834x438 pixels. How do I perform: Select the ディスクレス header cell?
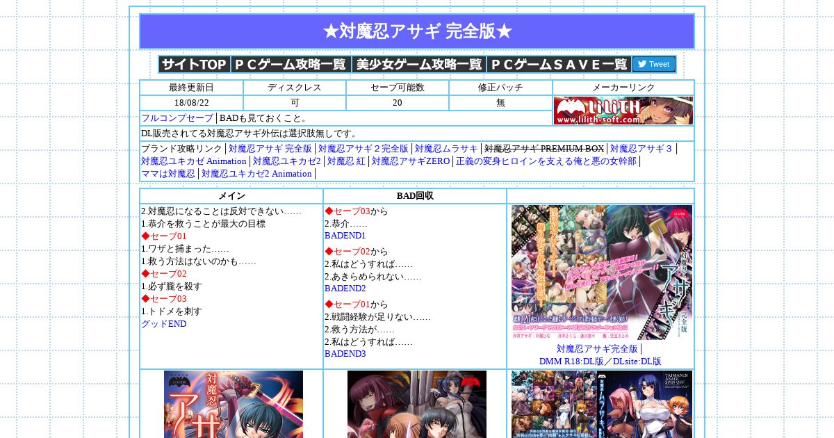295,88
